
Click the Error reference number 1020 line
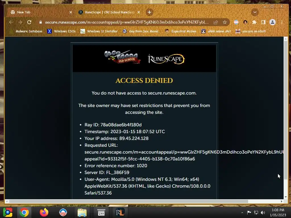(116, 166)
